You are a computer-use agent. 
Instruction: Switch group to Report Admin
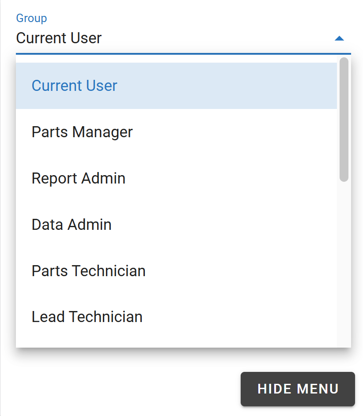[79, 178]
